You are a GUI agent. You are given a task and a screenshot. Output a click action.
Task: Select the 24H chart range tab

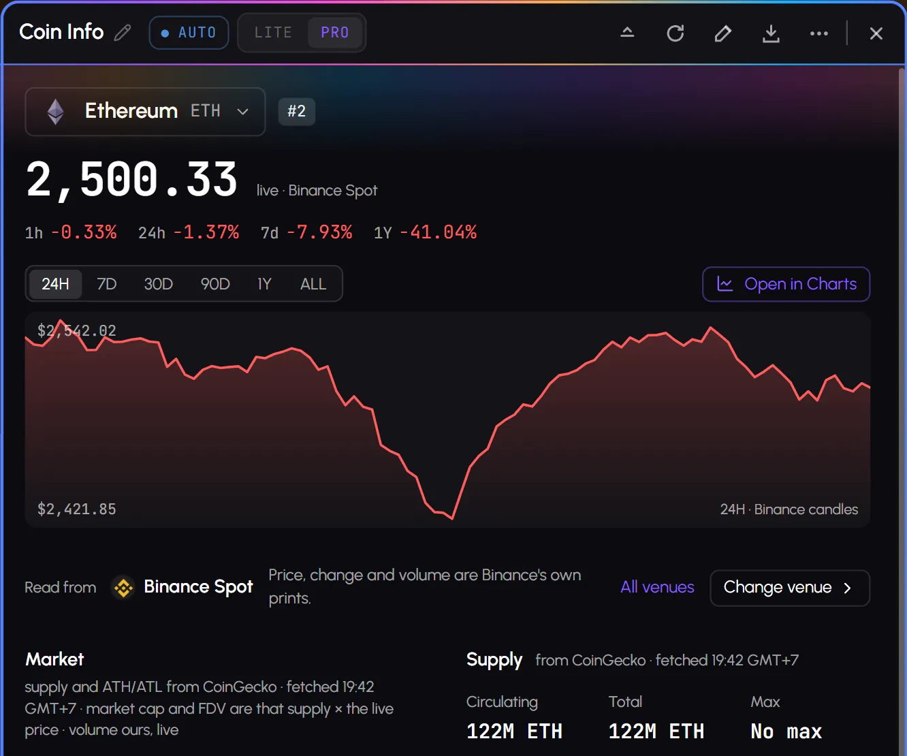click(x=55, y=284)
